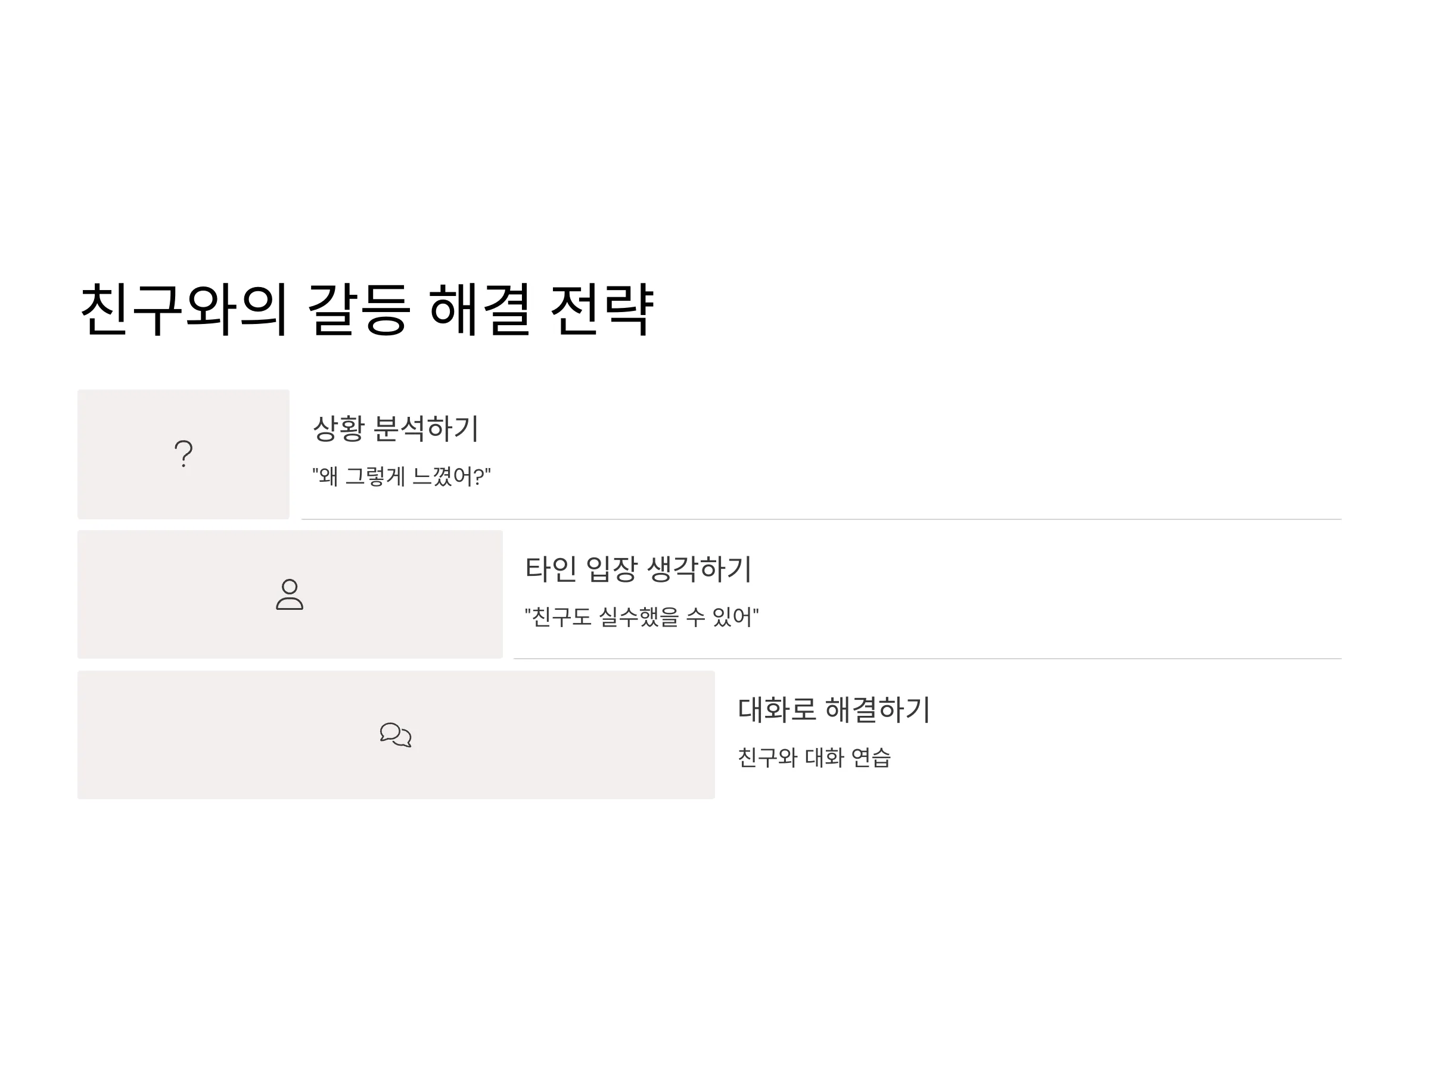
Task: Click divider line below 상황 분석하기 section
Action: coord(822,519)
